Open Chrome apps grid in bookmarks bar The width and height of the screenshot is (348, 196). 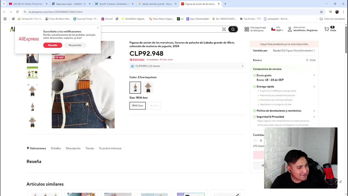click(5, 19)
